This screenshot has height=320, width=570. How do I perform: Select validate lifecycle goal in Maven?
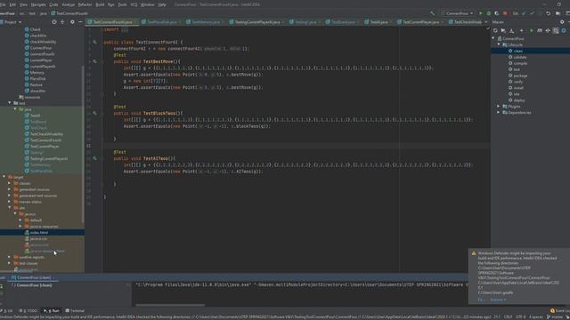point(520,57)
